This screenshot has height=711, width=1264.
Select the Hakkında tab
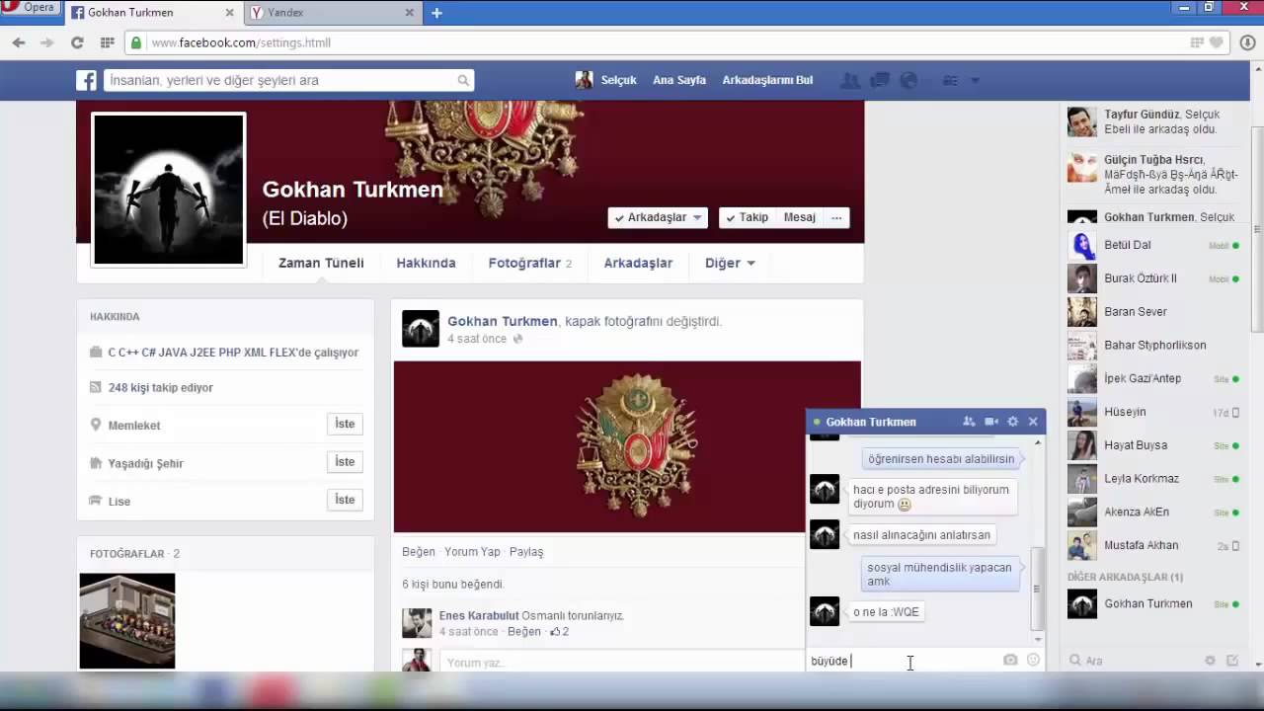426,263
